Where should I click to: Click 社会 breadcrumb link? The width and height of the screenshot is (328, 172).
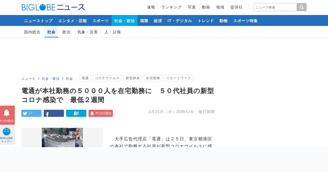click(69, 79)
